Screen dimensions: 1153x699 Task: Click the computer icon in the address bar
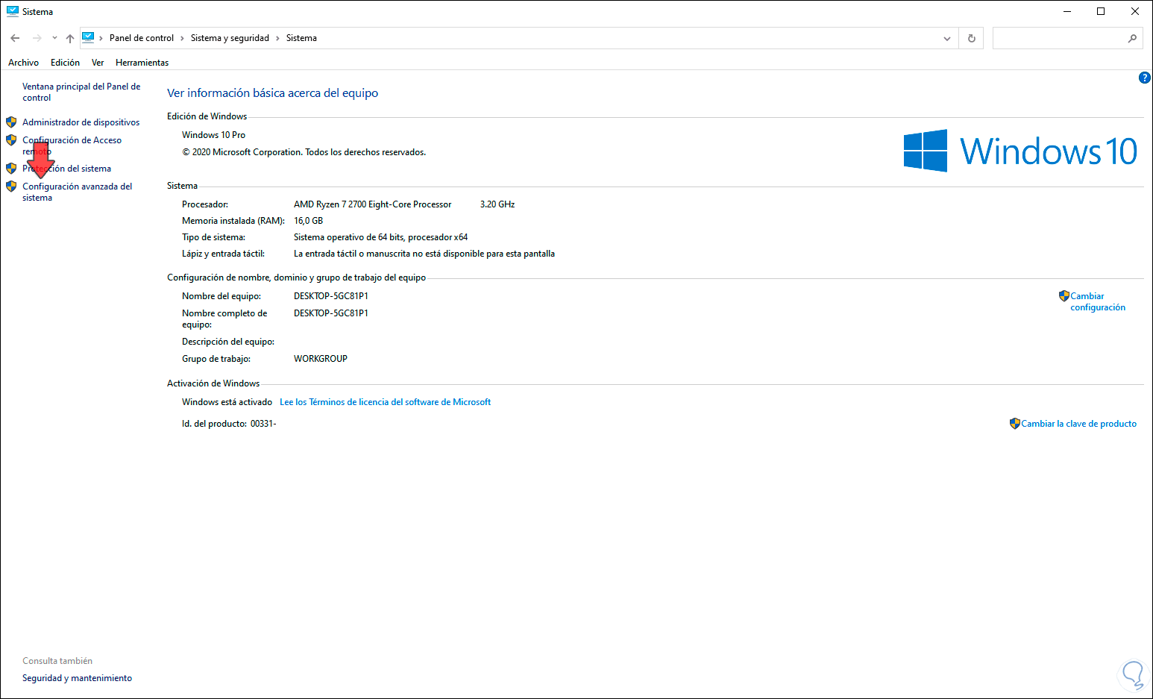click(88, 37)
